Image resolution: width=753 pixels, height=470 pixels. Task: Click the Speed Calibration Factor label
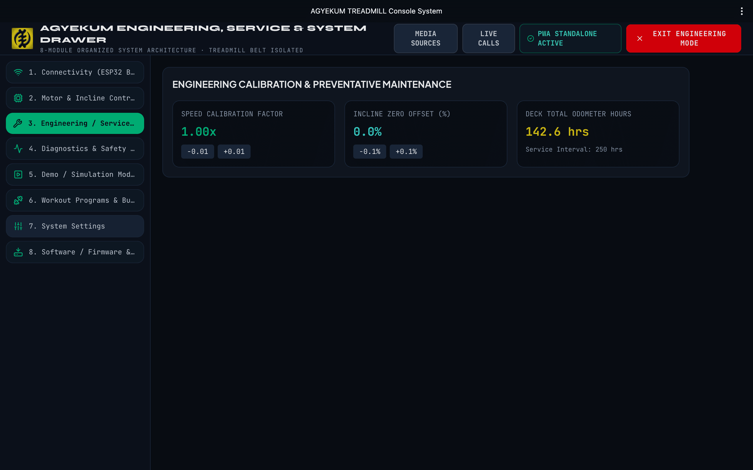pos(232,114)
